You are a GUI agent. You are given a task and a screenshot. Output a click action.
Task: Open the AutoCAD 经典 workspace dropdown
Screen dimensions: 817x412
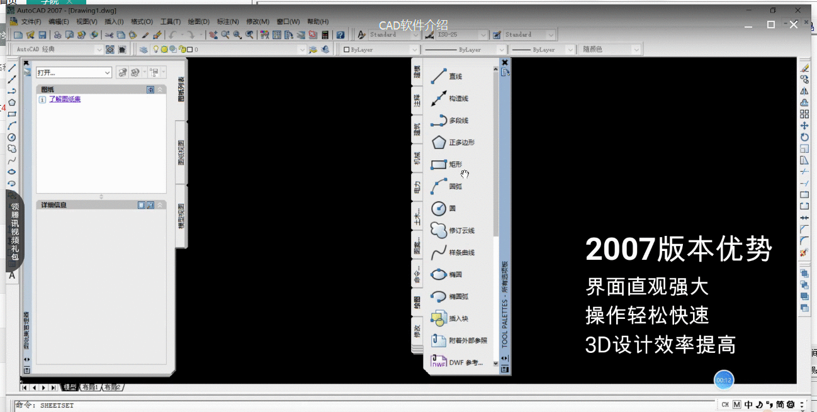(99, 49)
